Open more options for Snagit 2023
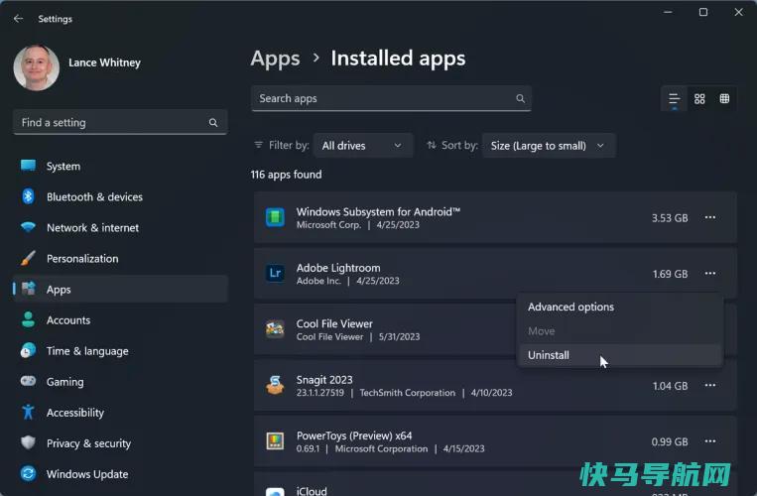 tap(709, 386)
